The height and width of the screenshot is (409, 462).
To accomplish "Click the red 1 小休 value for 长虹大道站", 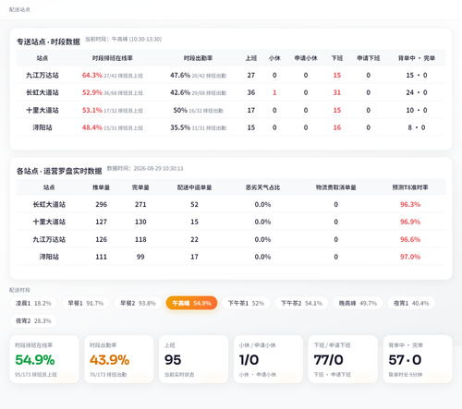I will coord(274,92).
